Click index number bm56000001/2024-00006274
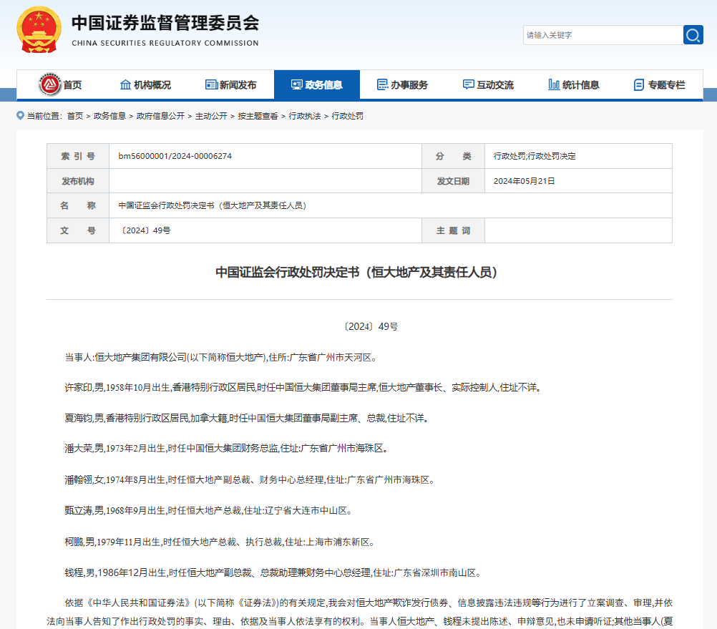Viewport: 717px width, 629px height. pyautogui.click(x=175, y=156)
